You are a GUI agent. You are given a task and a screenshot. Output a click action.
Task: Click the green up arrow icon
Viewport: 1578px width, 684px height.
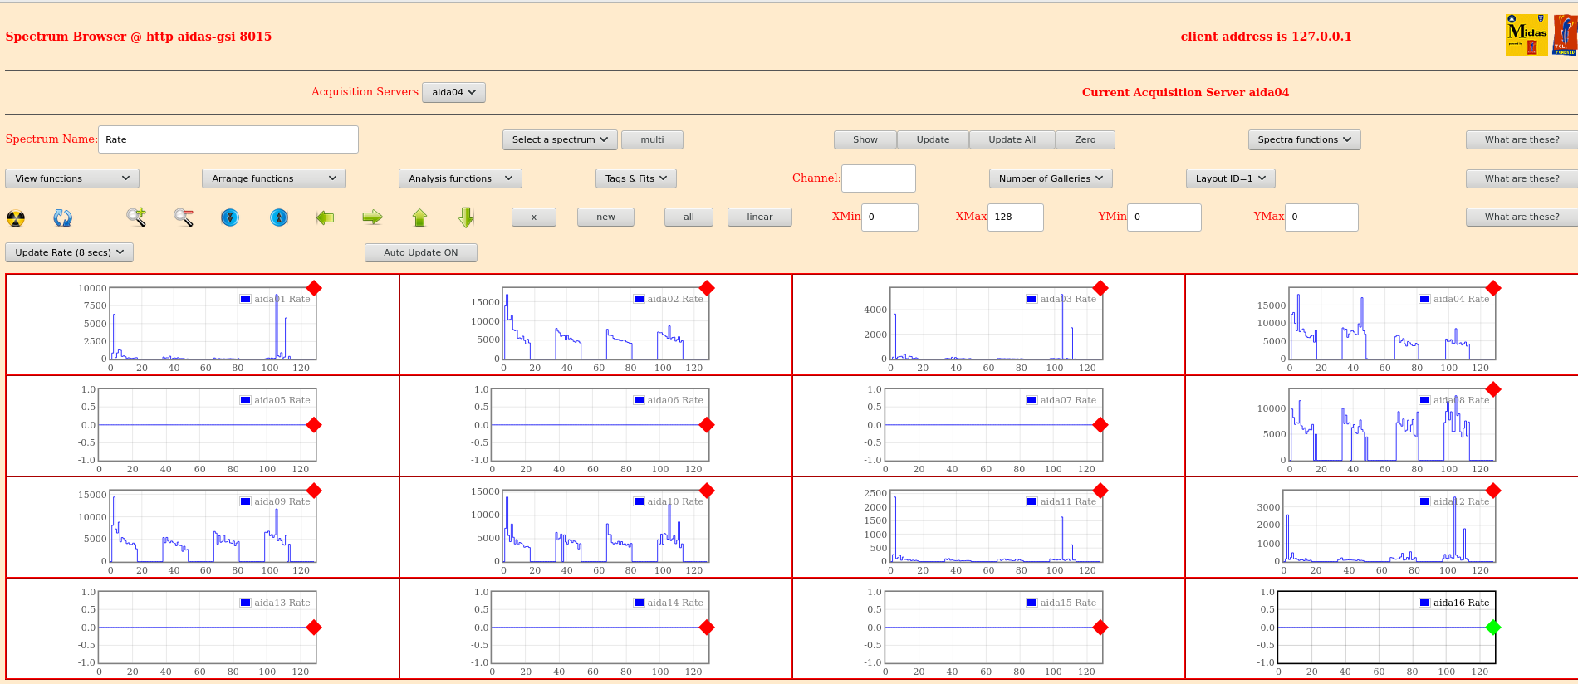point(419,217)
